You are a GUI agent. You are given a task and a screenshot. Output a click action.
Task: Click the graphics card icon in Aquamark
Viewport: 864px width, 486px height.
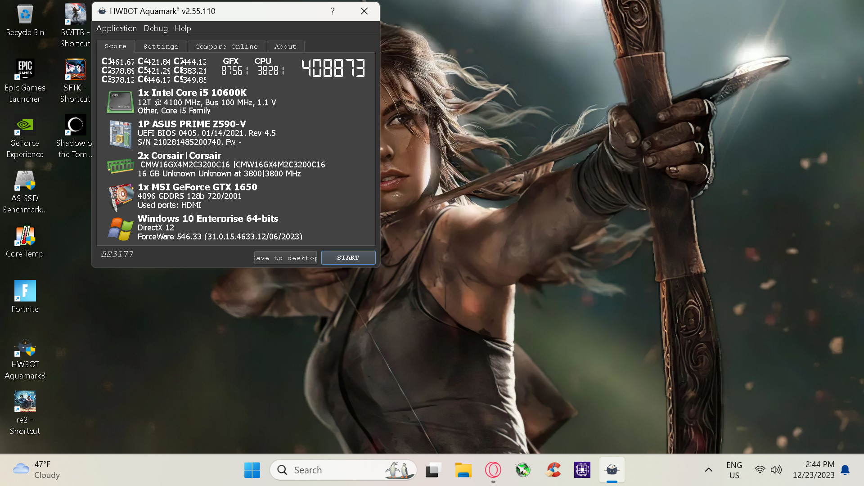pos(121,197)
